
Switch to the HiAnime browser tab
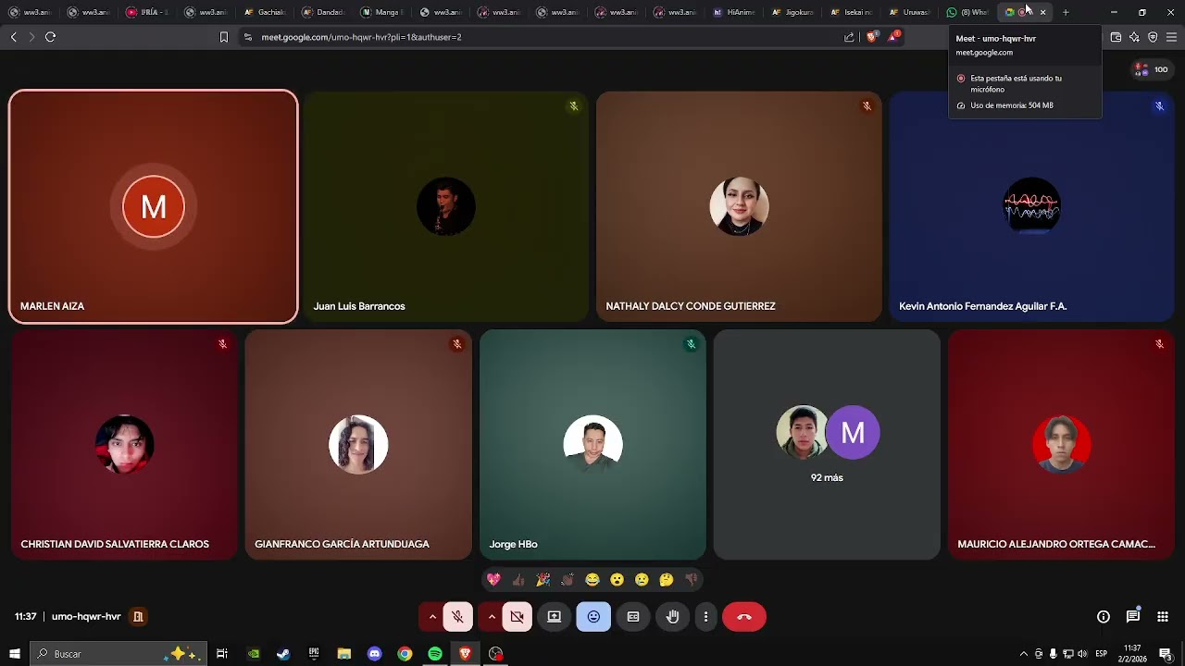tap(735, 12)
